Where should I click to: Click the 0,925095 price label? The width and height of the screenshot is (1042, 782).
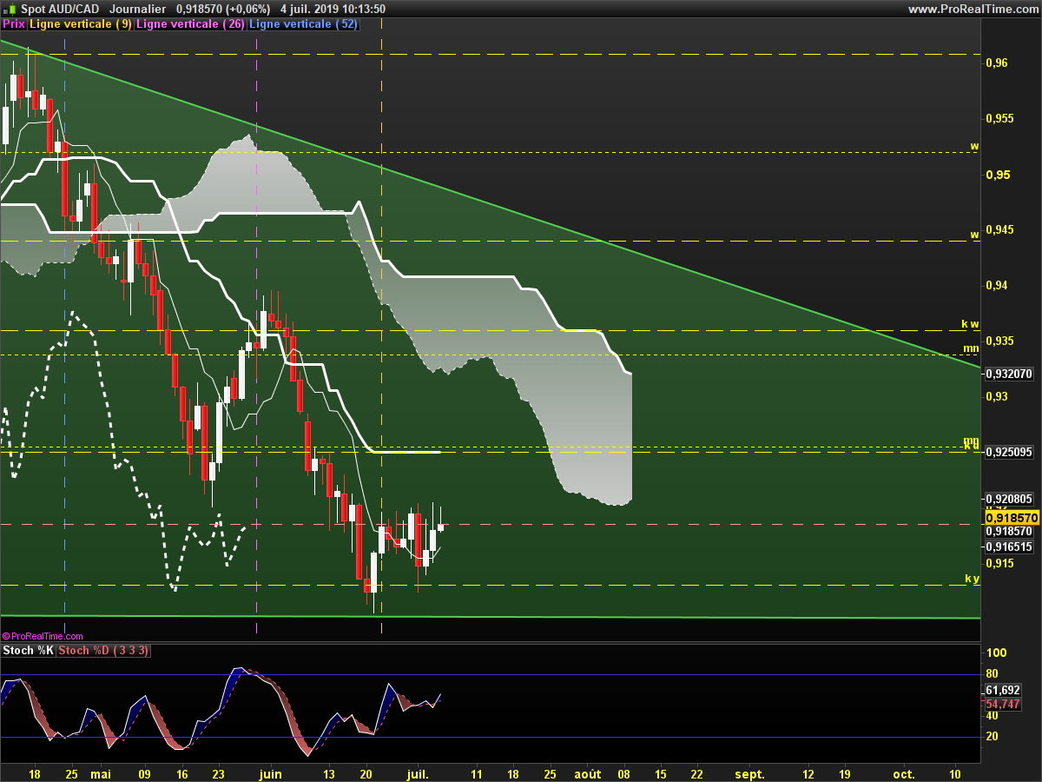point(1010,452)
